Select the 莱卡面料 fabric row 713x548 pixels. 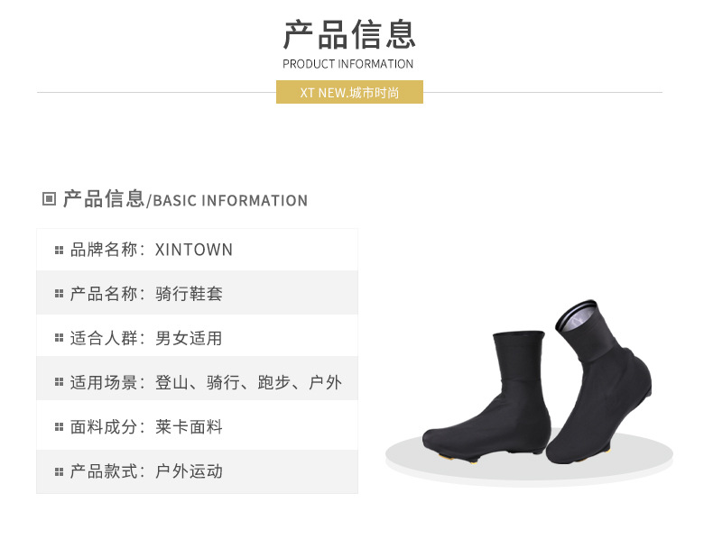coord(197,425)
